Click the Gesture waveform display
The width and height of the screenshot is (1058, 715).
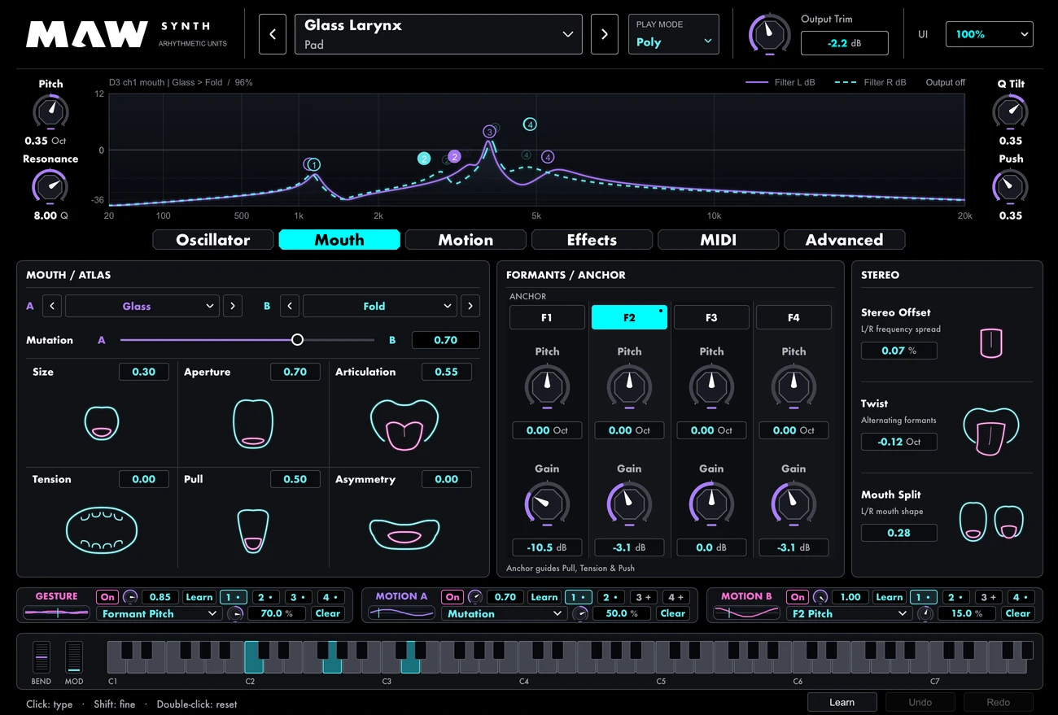[56, 613]
